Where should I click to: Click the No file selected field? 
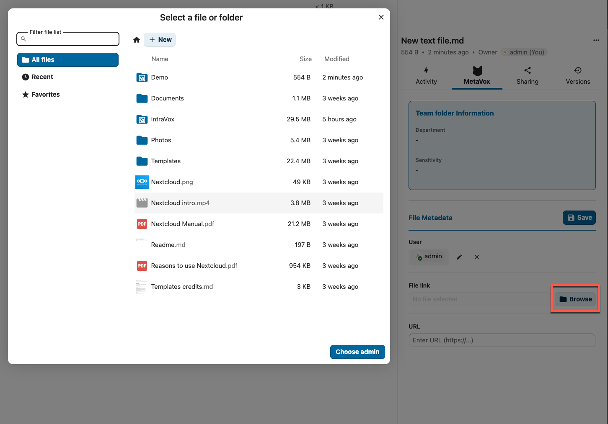[x=480, y=299]
